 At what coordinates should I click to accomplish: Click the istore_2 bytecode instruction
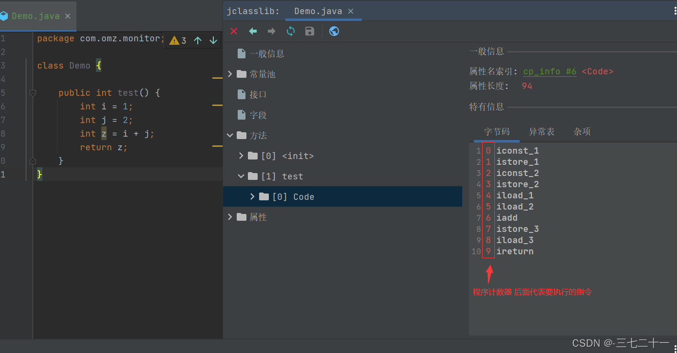[x=518, y=184]
